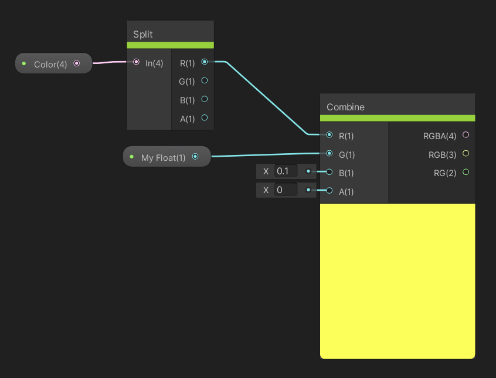The width and height of the screenshot is (496, 378).
Task: Click the In(4) input port on Split
Action: pyautogui.click(x=137, y=62)
